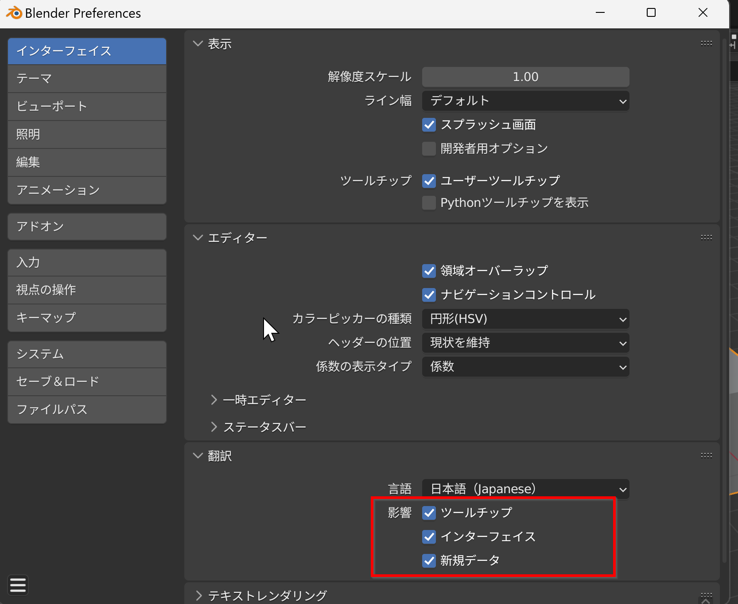Viewport: 738px width, 604px height.
Task: Expand the 一時エディター subsection
Action: (x=264, y=400)
